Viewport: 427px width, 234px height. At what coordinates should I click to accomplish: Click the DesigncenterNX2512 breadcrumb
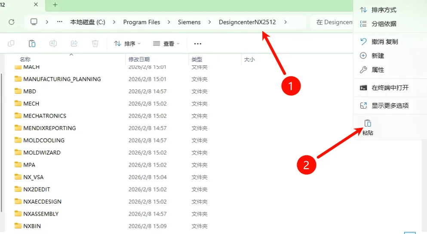click(247, 22)
